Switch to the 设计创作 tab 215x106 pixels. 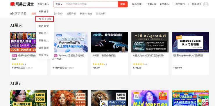[x=58, y=14]
